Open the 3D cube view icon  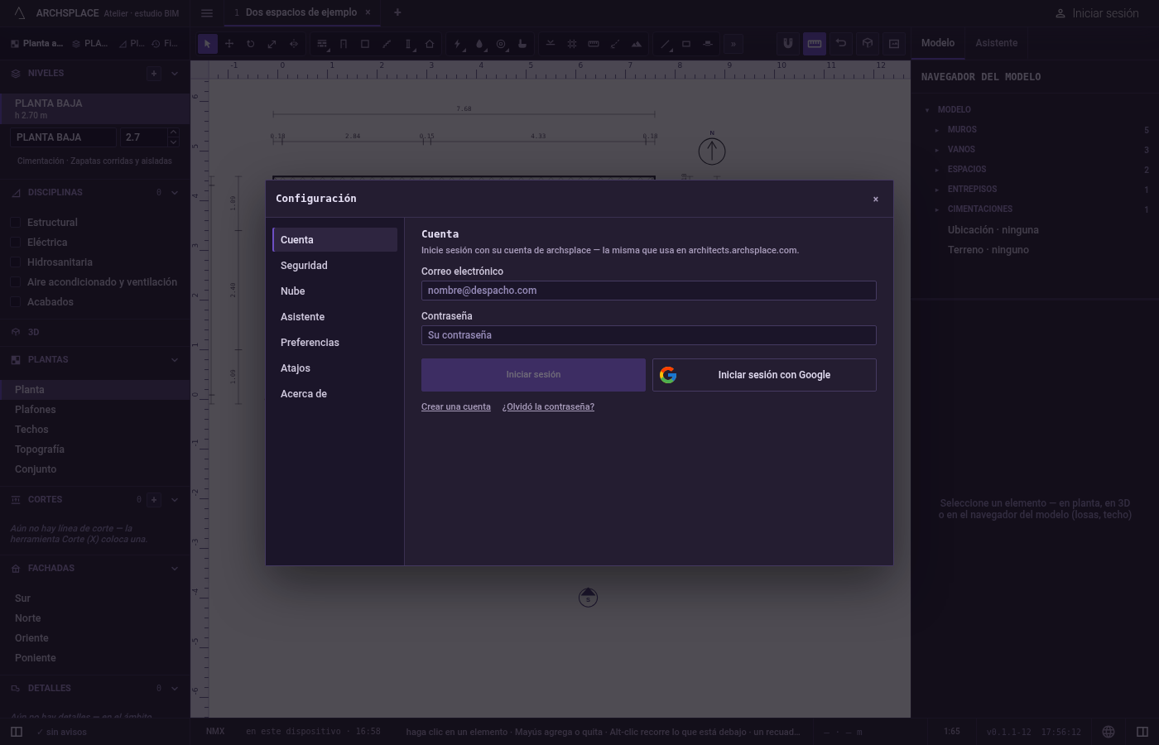point(868,44)
